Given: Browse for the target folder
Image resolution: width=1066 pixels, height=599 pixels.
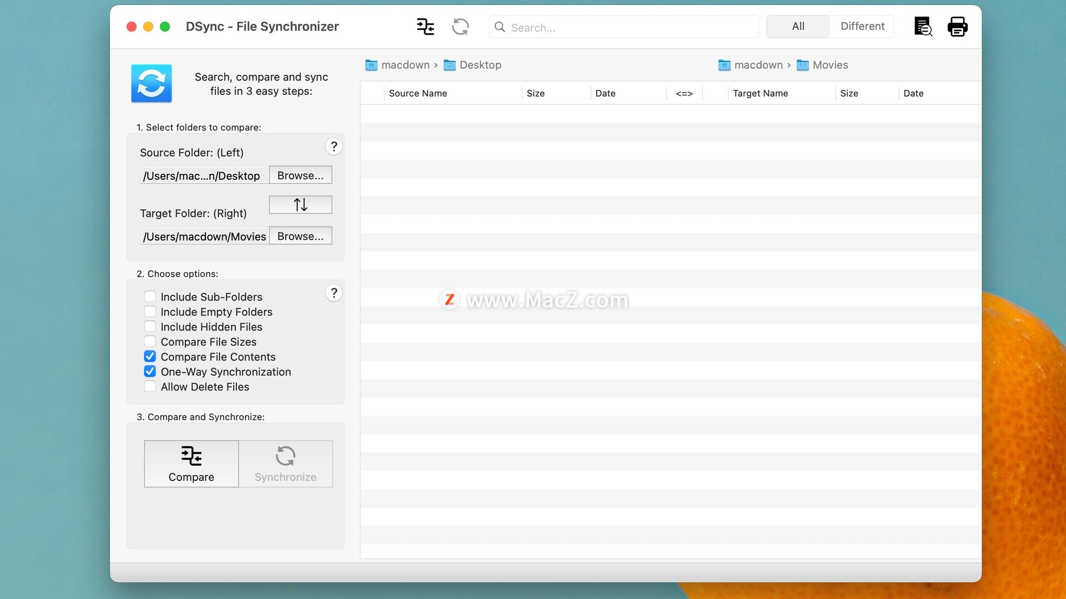Looking at the screenshot, I should pyautogui.click(x=300, y=236).
